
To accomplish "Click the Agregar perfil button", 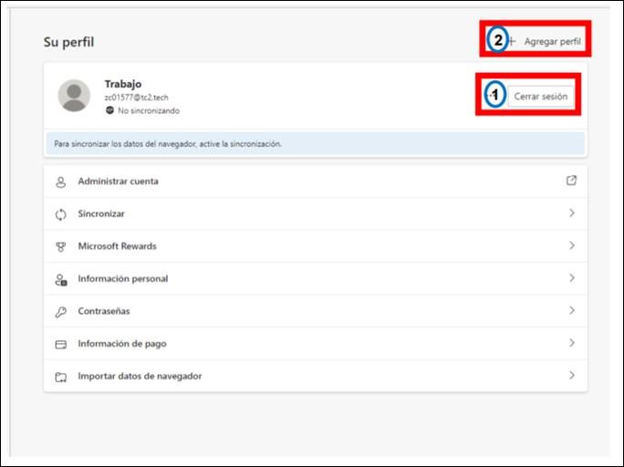I will [545, 42].
